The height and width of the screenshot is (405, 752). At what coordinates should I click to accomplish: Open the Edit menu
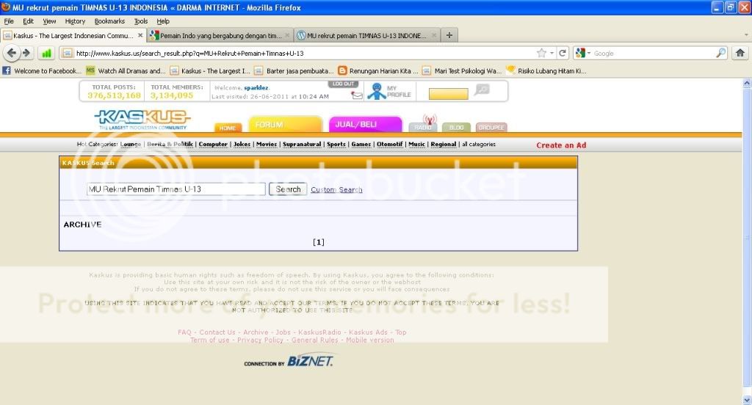coord(29,21)
